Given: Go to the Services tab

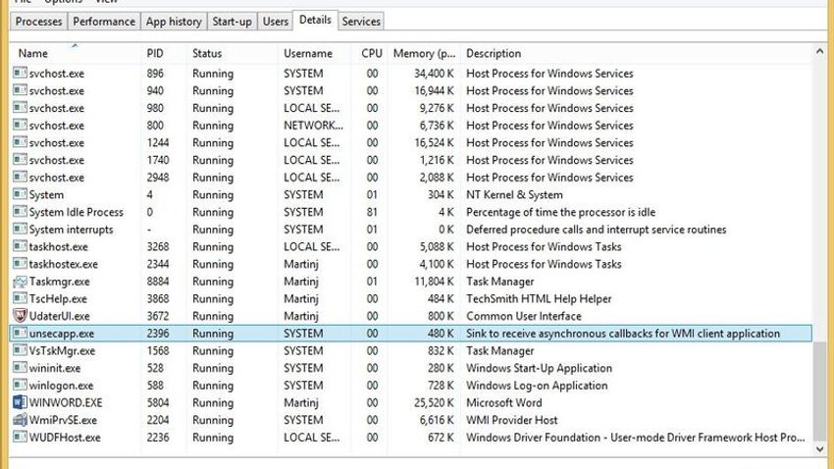Looking at the screenshot, I should coord(361,22).
